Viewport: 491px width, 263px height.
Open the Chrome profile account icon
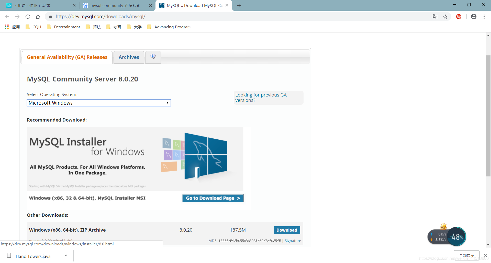pos(474,17)
